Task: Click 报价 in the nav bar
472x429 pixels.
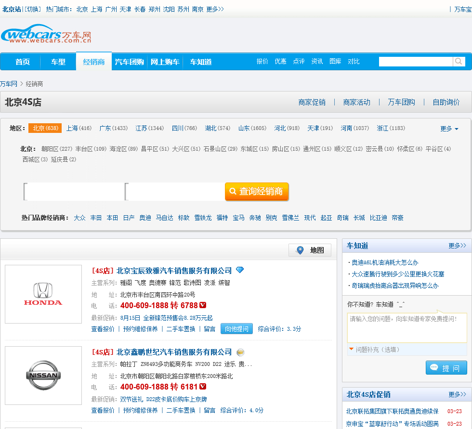Action: pos(262,61)
